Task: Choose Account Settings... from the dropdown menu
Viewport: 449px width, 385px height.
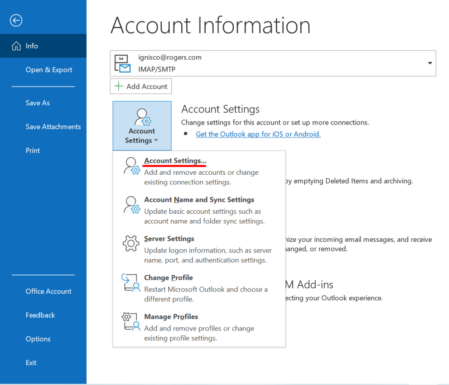Action: (199, 171)
